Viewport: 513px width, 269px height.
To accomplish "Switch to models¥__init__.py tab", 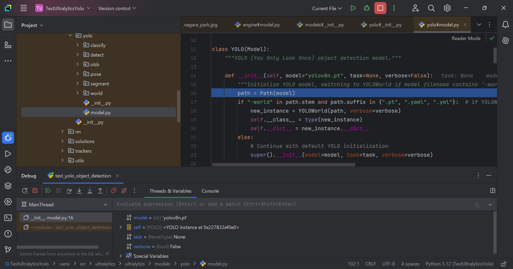I will pos(320,25).
